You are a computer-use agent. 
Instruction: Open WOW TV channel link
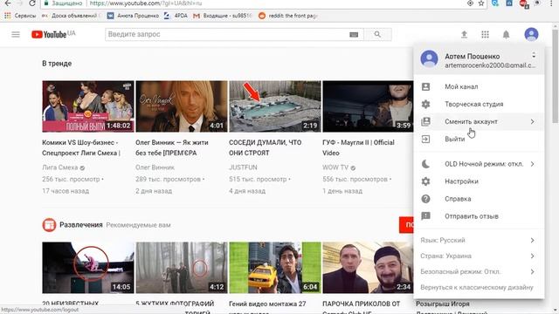(335, 167)
